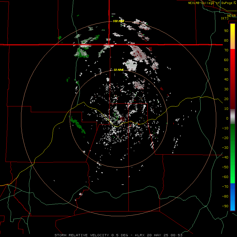Viewport: 237px width, 237px height.
Task: Click the 80 value on the velocity scale
Action: coord(226,40)
